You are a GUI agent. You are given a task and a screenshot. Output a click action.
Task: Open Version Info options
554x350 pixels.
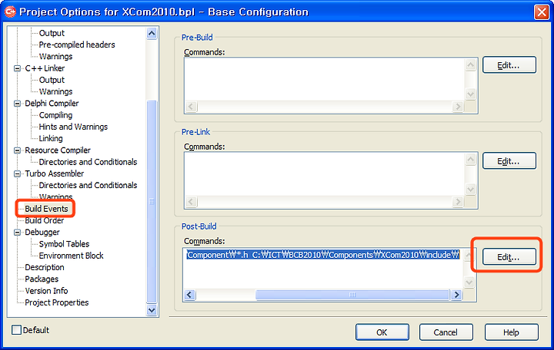(46, 291)
